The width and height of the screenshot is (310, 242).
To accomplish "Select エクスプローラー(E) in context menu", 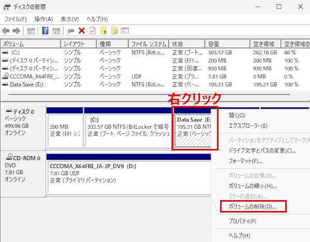I will pyautogui.click(x=248, y=126).
